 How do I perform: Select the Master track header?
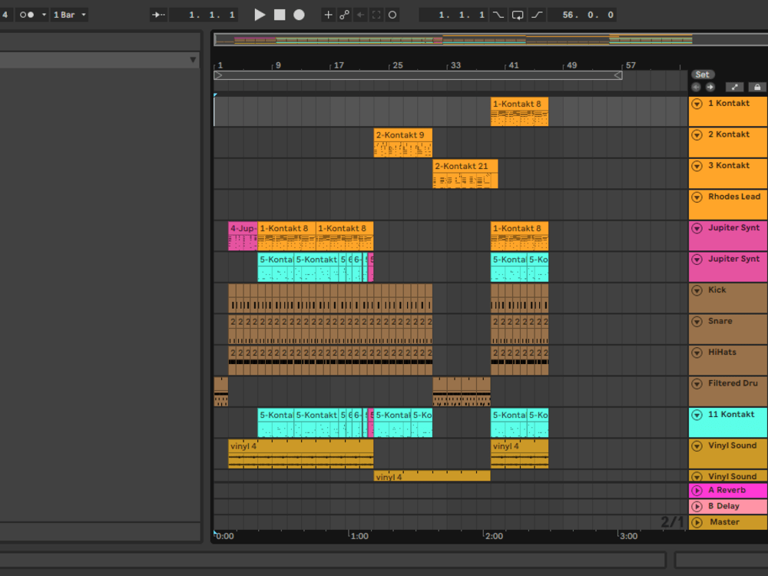pyautogui.click(x=728, y=522)
